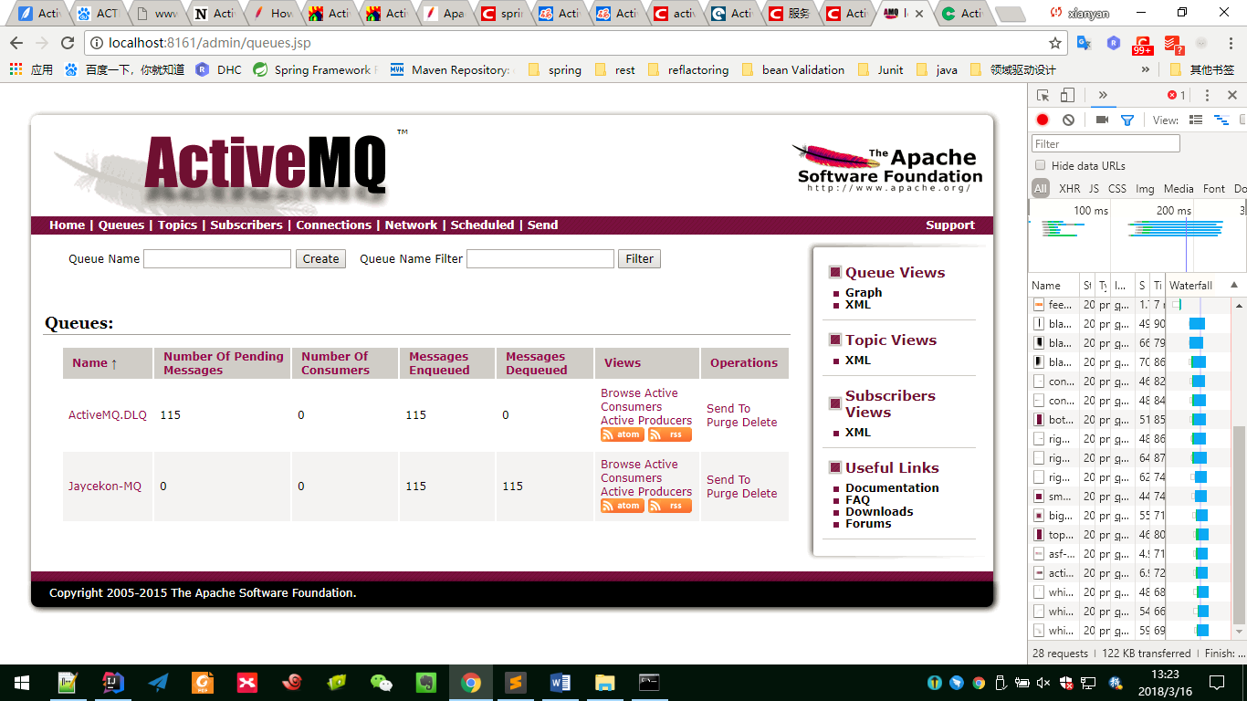Open the Maven Repository bookmark

coord(451,69)
